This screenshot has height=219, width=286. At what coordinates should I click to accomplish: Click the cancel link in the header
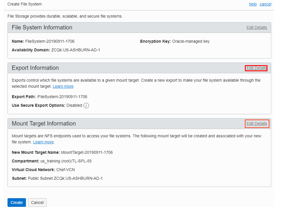coord(265,4)
